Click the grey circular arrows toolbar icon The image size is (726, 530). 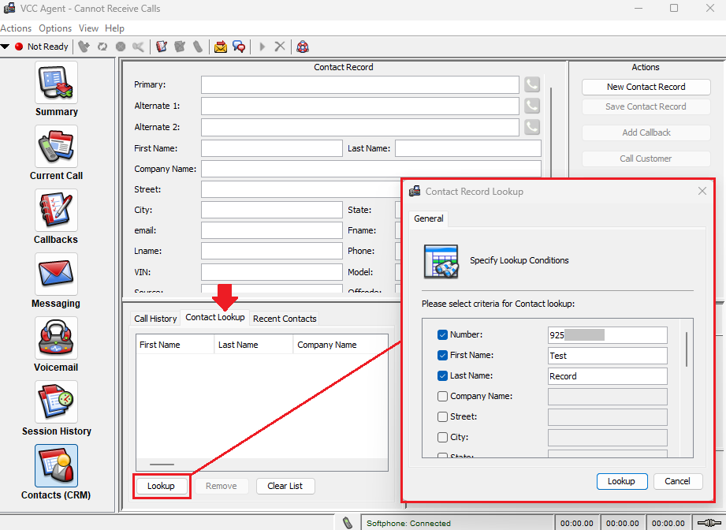(102, 47)
